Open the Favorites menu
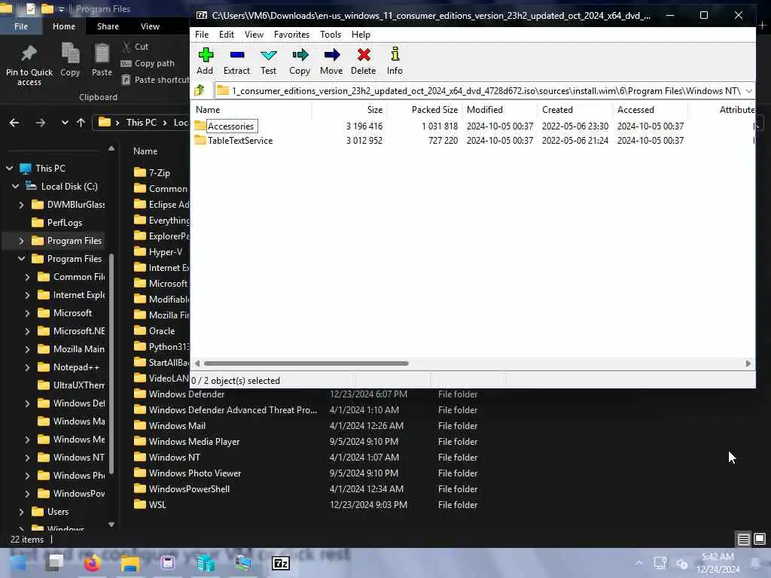 point(291,35)
